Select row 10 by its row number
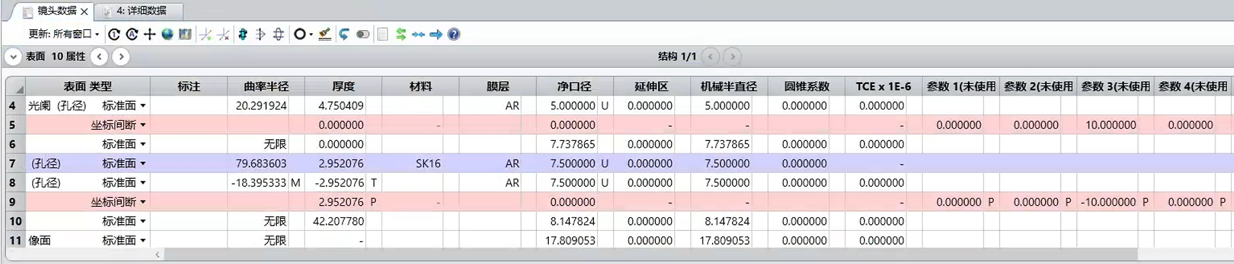 [15, 221]
